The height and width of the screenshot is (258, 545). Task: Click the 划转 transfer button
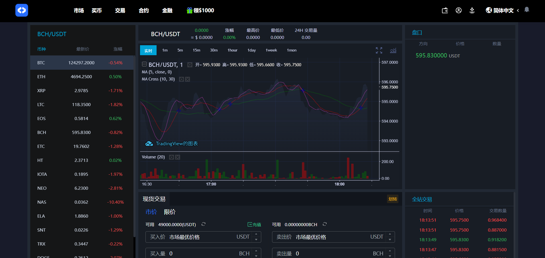point(392,199)
